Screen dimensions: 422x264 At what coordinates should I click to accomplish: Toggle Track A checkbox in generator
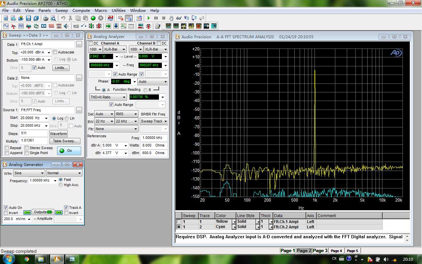(66, 208)
